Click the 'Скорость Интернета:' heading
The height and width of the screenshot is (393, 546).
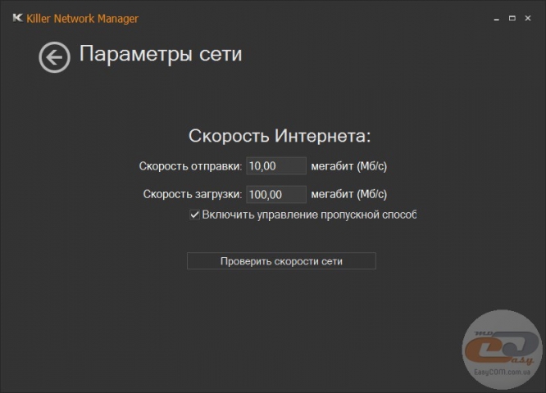point(280,136)
